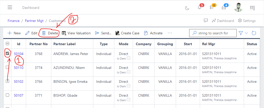Toggle Is Own checkbox for BISHOP row
The width and height of the screenshot is (264, 108).
click(129, 100)
